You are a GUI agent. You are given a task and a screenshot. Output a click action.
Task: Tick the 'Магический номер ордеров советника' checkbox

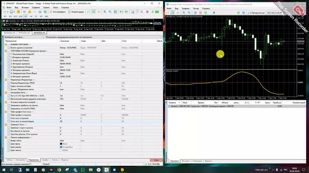pos(9,99)
